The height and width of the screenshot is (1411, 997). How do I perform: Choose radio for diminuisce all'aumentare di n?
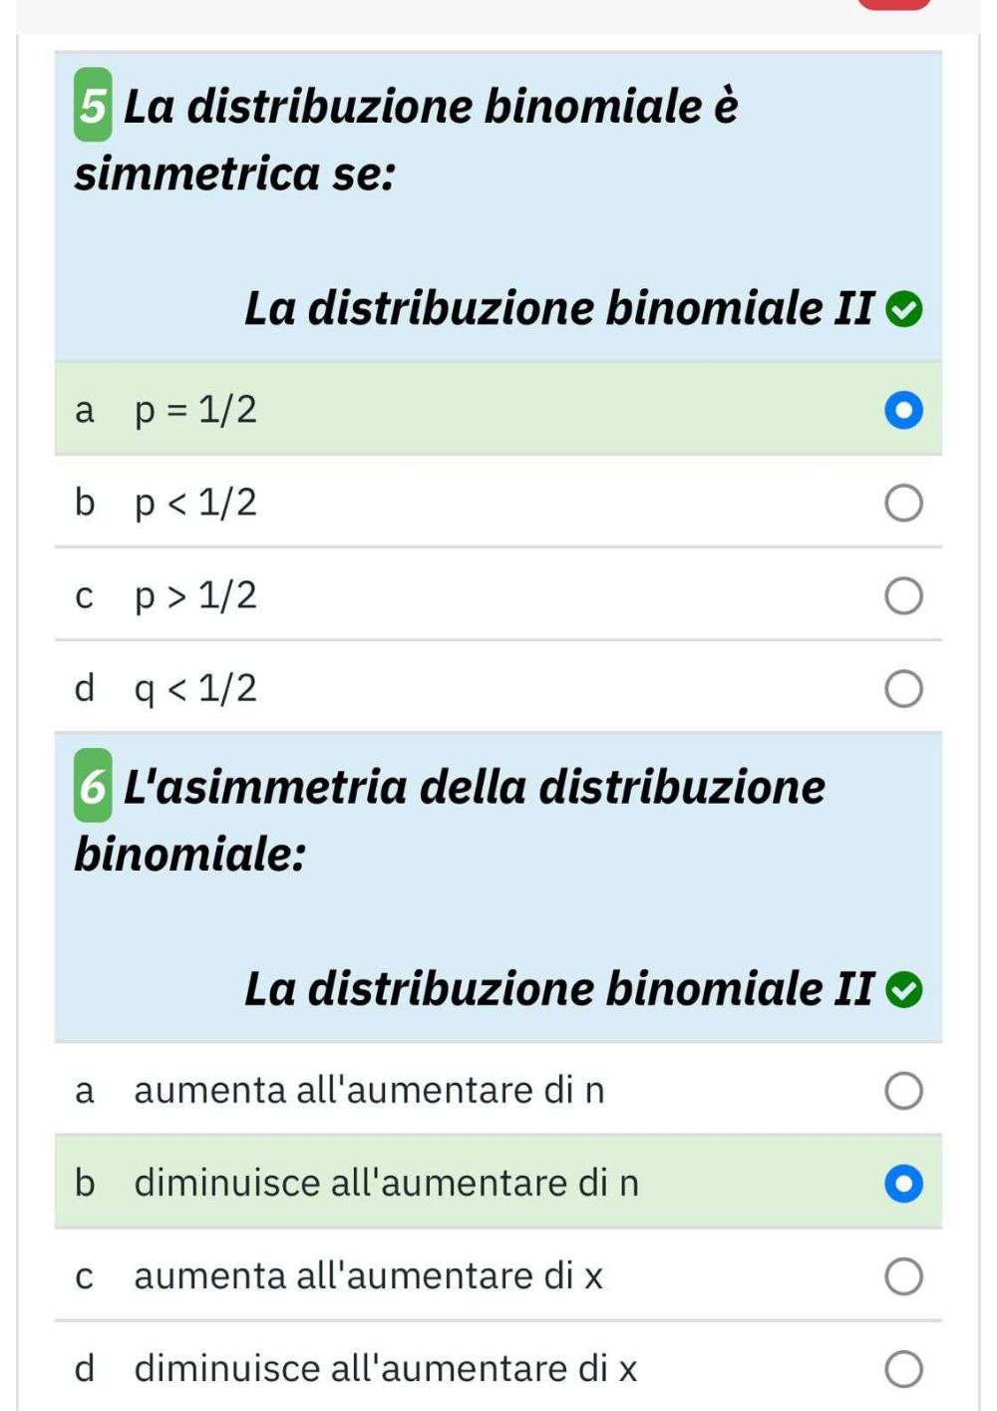(904, 1184)
